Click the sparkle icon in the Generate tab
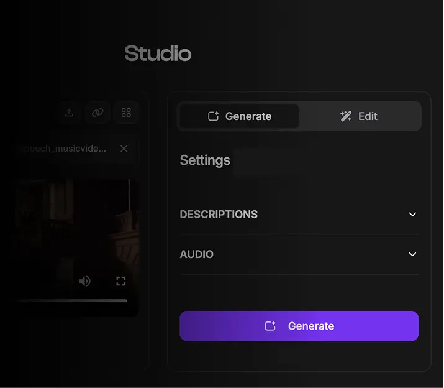The image size is (444, 388). point(213,116)
